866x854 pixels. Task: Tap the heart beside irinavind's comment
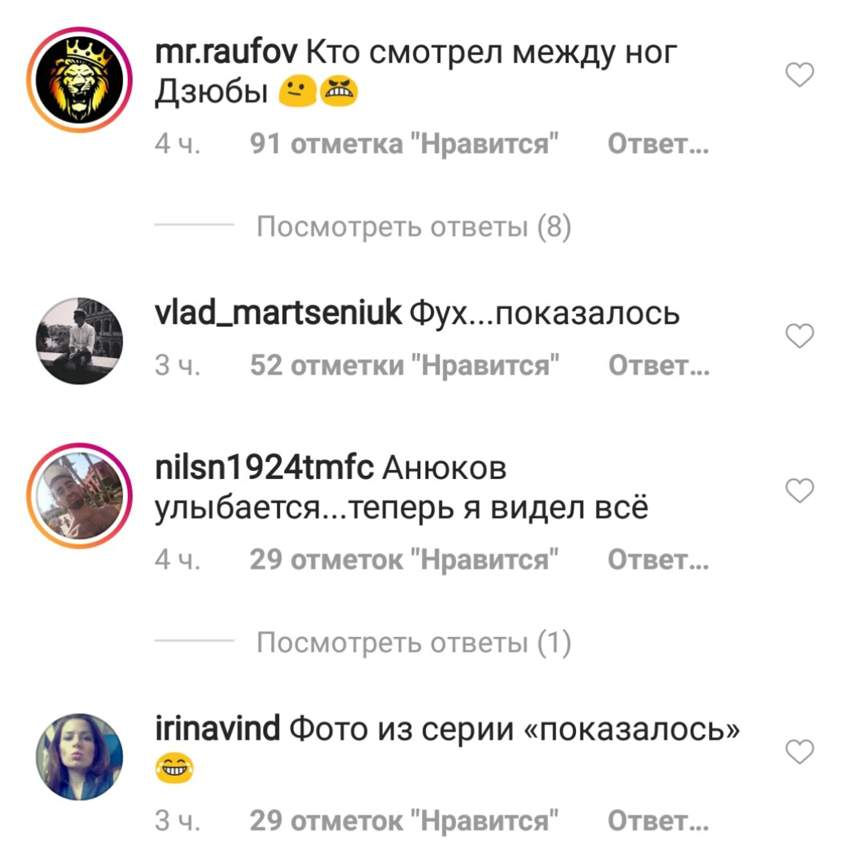click(800, 751)
